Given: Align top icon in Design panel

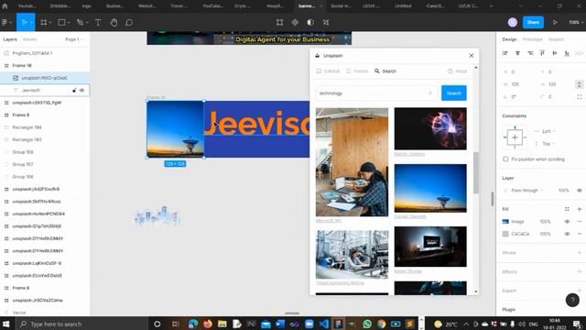Looking at the screenshot, I should tap(542, 53).
